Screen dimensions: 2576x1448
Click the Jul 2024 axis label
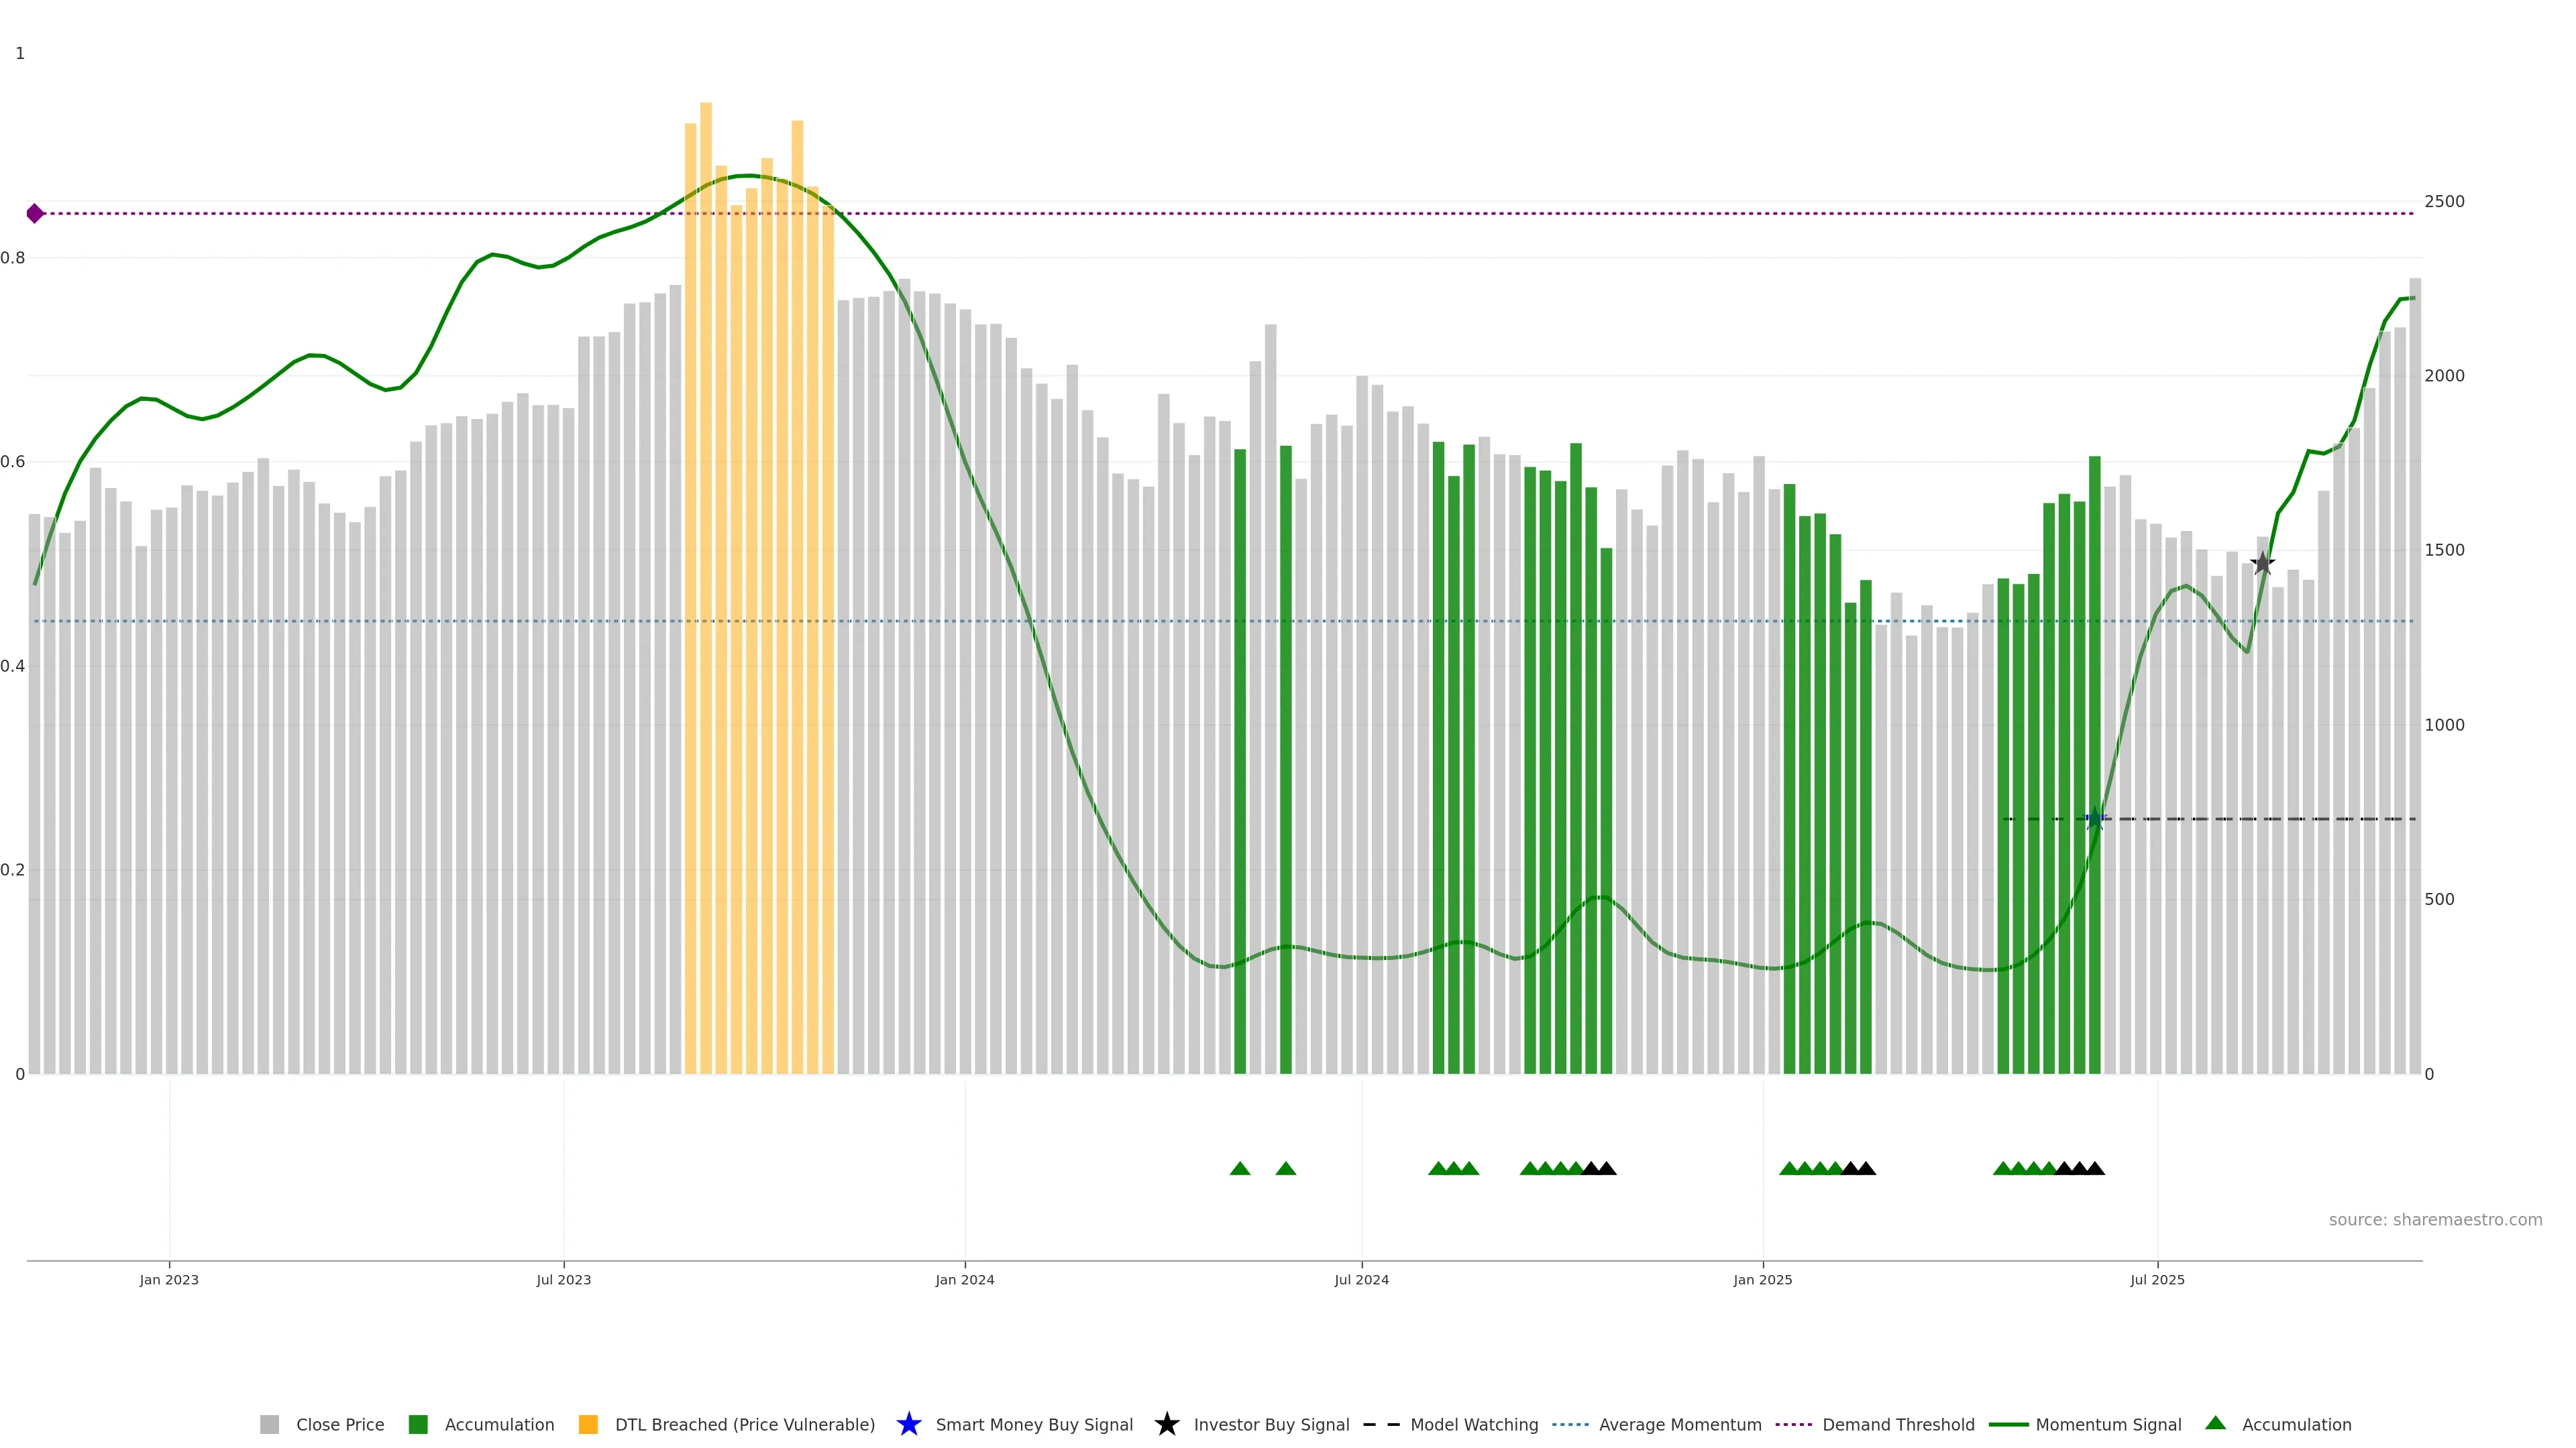pos(1361,1280)
